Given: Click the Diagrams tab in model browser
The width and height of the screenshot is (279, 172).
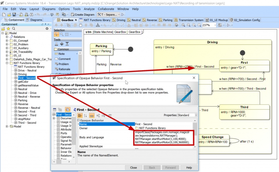Looking at the screenshot, I should click(x=34, y=20).
